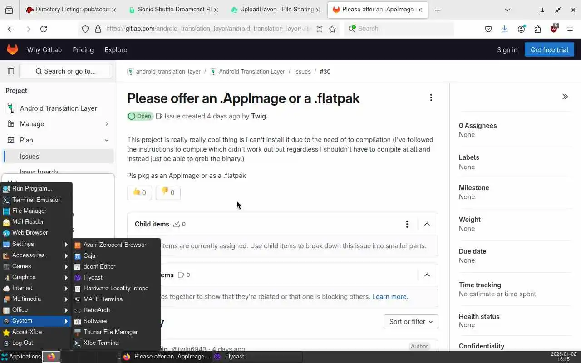Open the Sort or filter dropdown
581x363 pixels.
[x=411, y=322]
